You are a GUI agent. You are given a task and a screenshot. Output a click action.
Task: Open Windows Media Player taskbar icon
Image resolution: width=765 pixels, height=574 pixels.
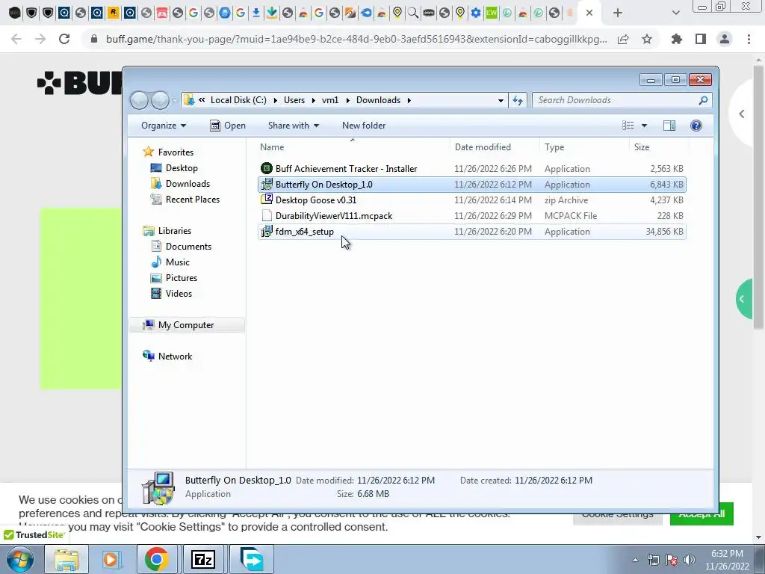pos(111,559)
